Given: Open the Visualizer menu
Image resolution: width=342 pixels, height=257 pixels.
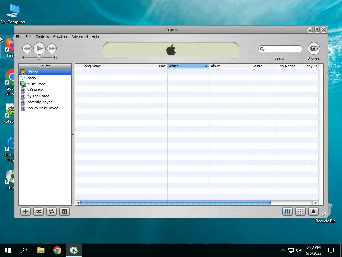Looking at the screenshot, I should [x=60, y=37].
